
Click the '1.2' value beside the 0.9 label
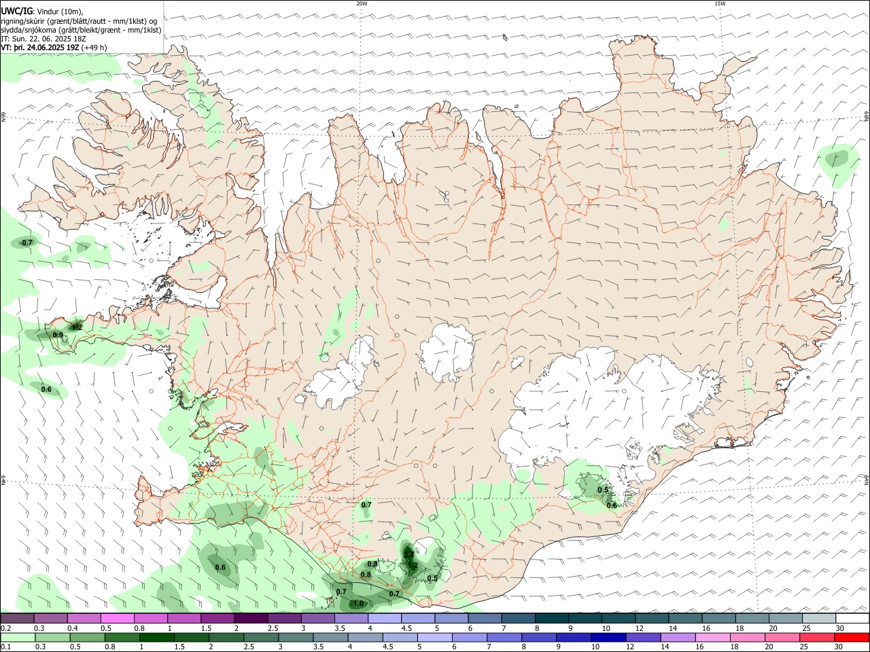77,327
